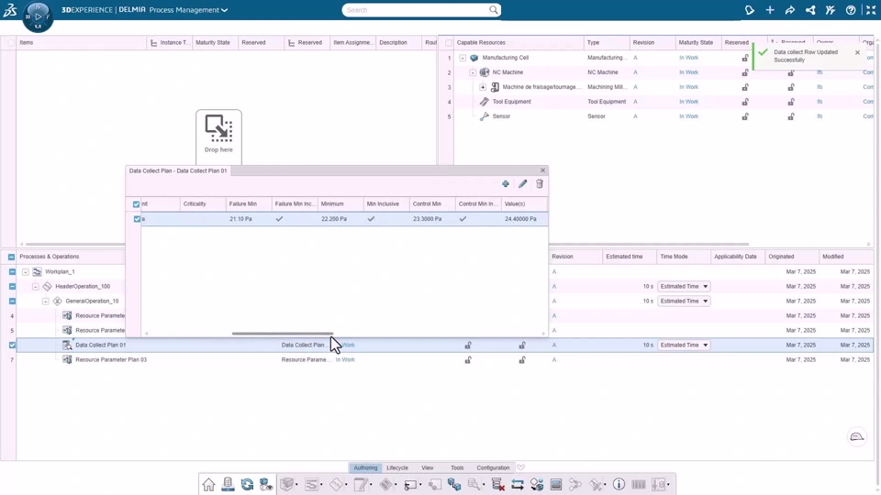This screenshot has width=881, height=495.
Task: Click the delete-with-red-X icon in the toolbar
Action: click(497, 484)
